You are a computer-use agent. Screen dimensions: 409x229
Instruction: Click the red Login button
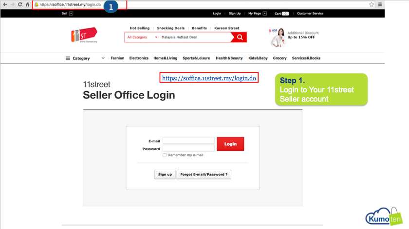pos(230,144)
